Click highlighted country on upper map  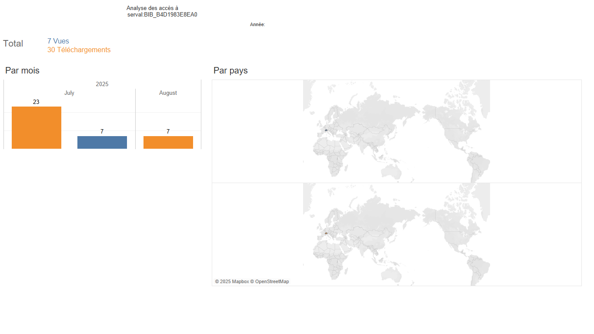(326, 130)
